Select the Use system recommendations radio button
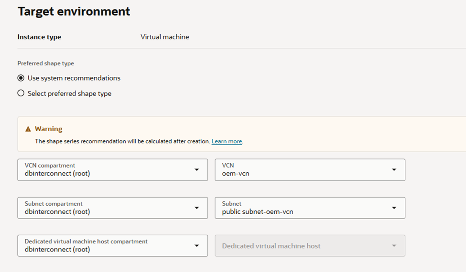Screen dimensions: 466x272 [x=21, y=78]
